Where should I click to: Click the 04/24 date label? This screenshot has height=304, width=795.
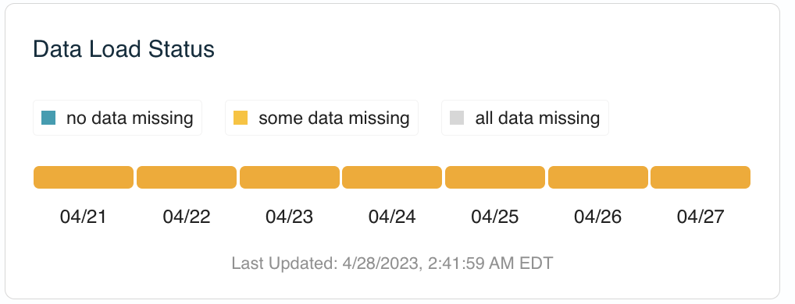[392, 217]
